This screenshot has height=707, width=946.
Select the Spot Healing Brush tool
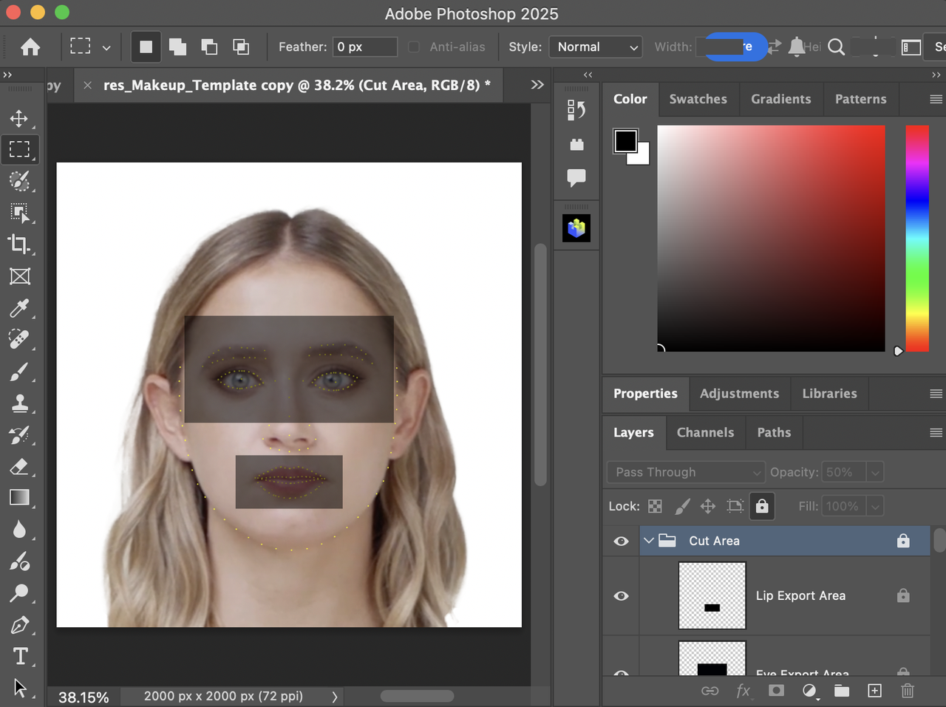pos(19,339)
